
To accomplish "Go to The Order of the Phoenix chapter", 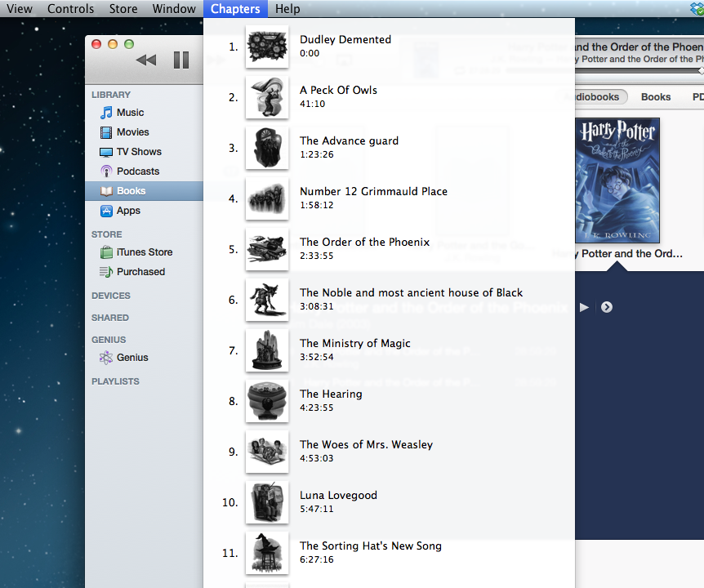I will [389, 249].
